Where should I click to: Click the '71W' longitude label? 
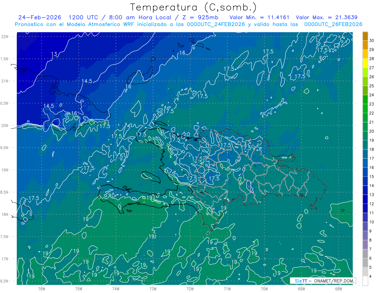point(227,289)
